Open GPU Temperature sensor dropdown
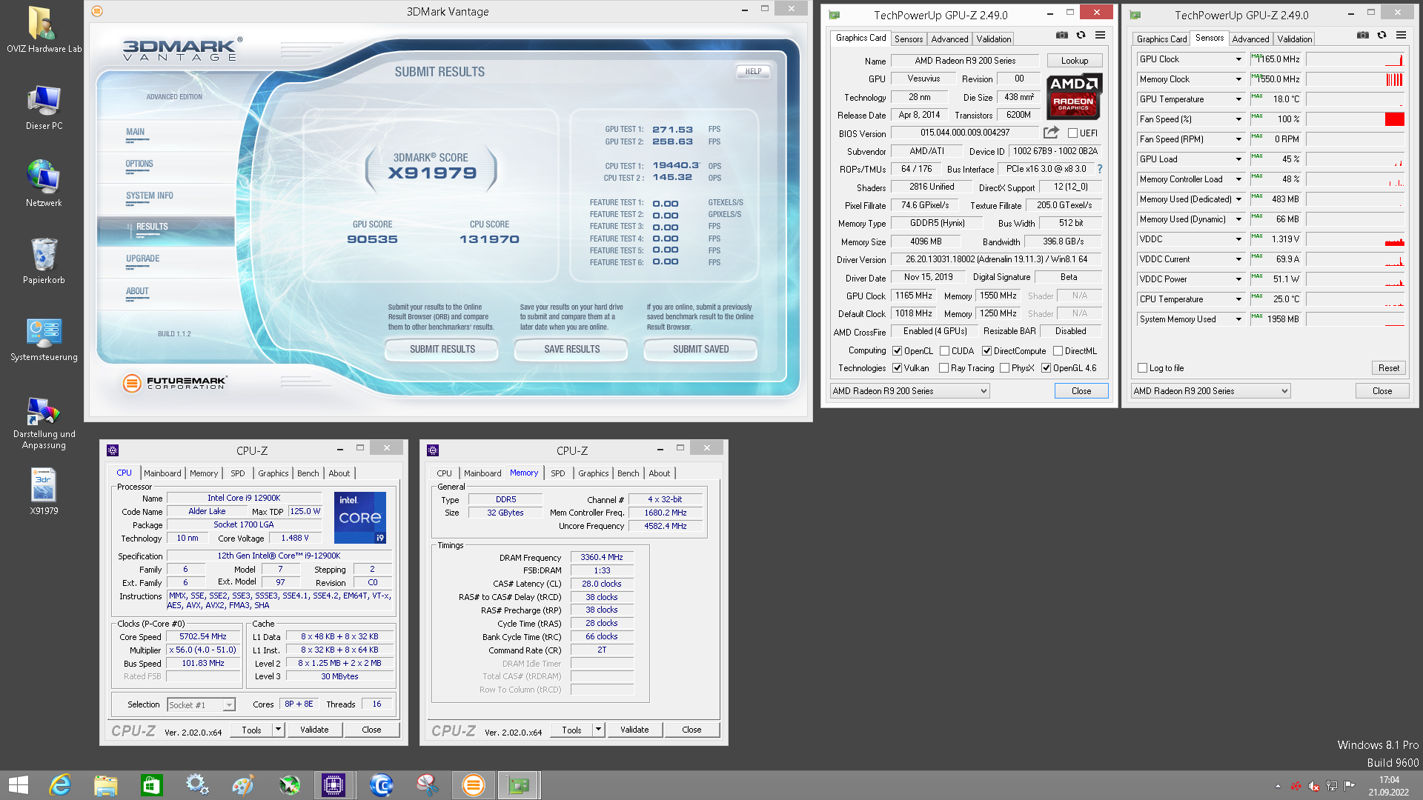The height and width of the screenshot is (800, 1423). click(1238, 99)
